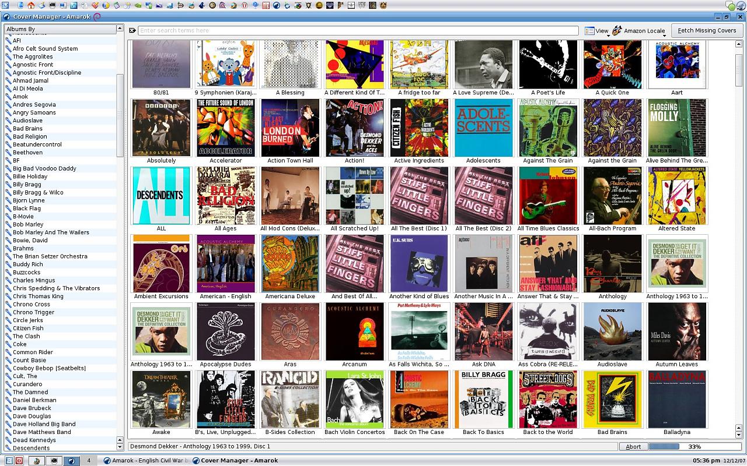Open the KDE K menu in top panel
Viewport: 747px width, 466px height.
(5, 5)
